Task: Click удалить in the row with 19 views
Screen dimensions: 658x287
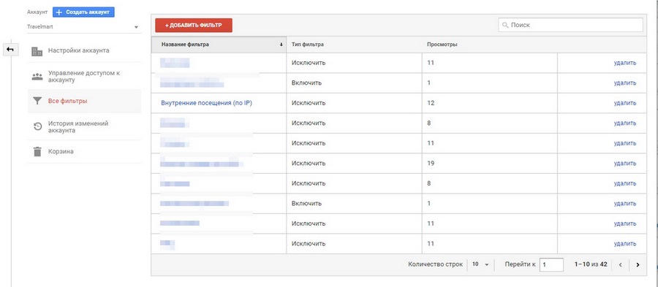Action: 625,164
